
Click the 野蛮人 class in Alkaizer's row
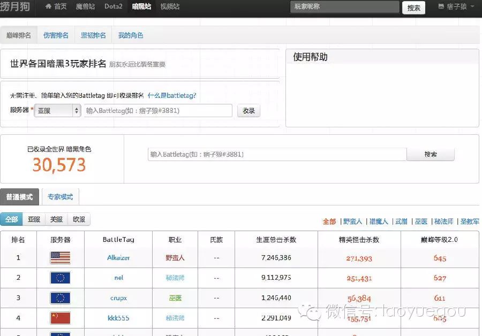pos(175,258)
